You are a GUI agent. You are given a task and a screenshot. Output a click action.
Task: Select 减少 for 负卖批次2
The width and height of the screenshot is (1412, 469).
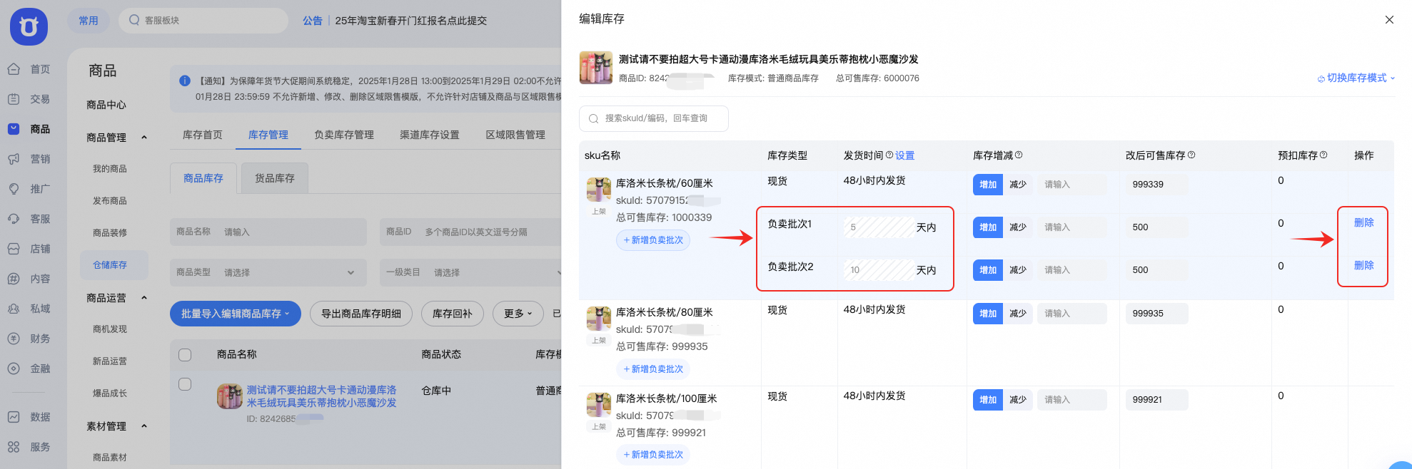(1018, 270)
